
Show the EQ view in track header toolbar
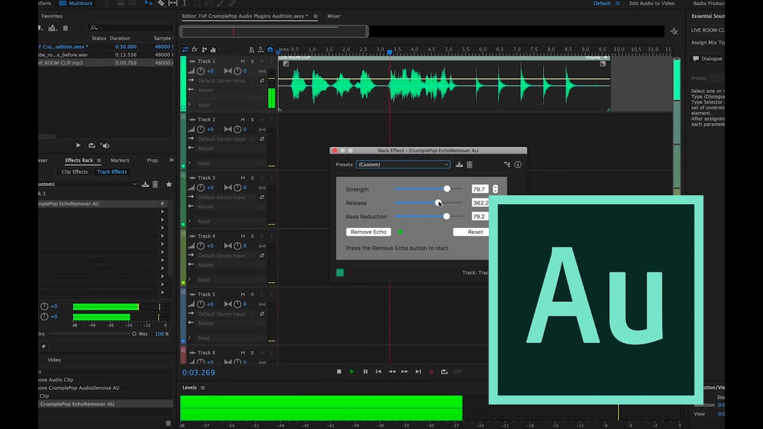pyautogui.click(x=213, y=49)
